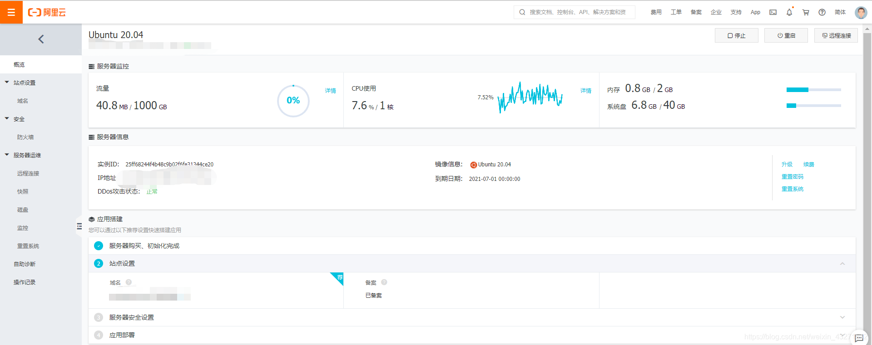Click the sidebar collapse handle icon
The image size is (872, 345).
coord(79,226)
